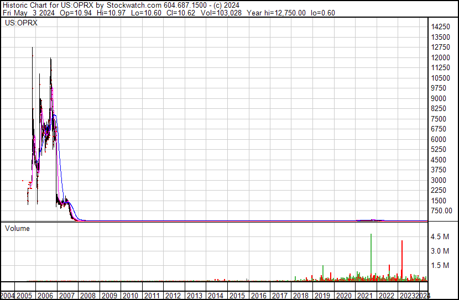Click the 2012 year label
This screenshot has height=300, width=459.
pyautogui.click(x=173, y=296)
